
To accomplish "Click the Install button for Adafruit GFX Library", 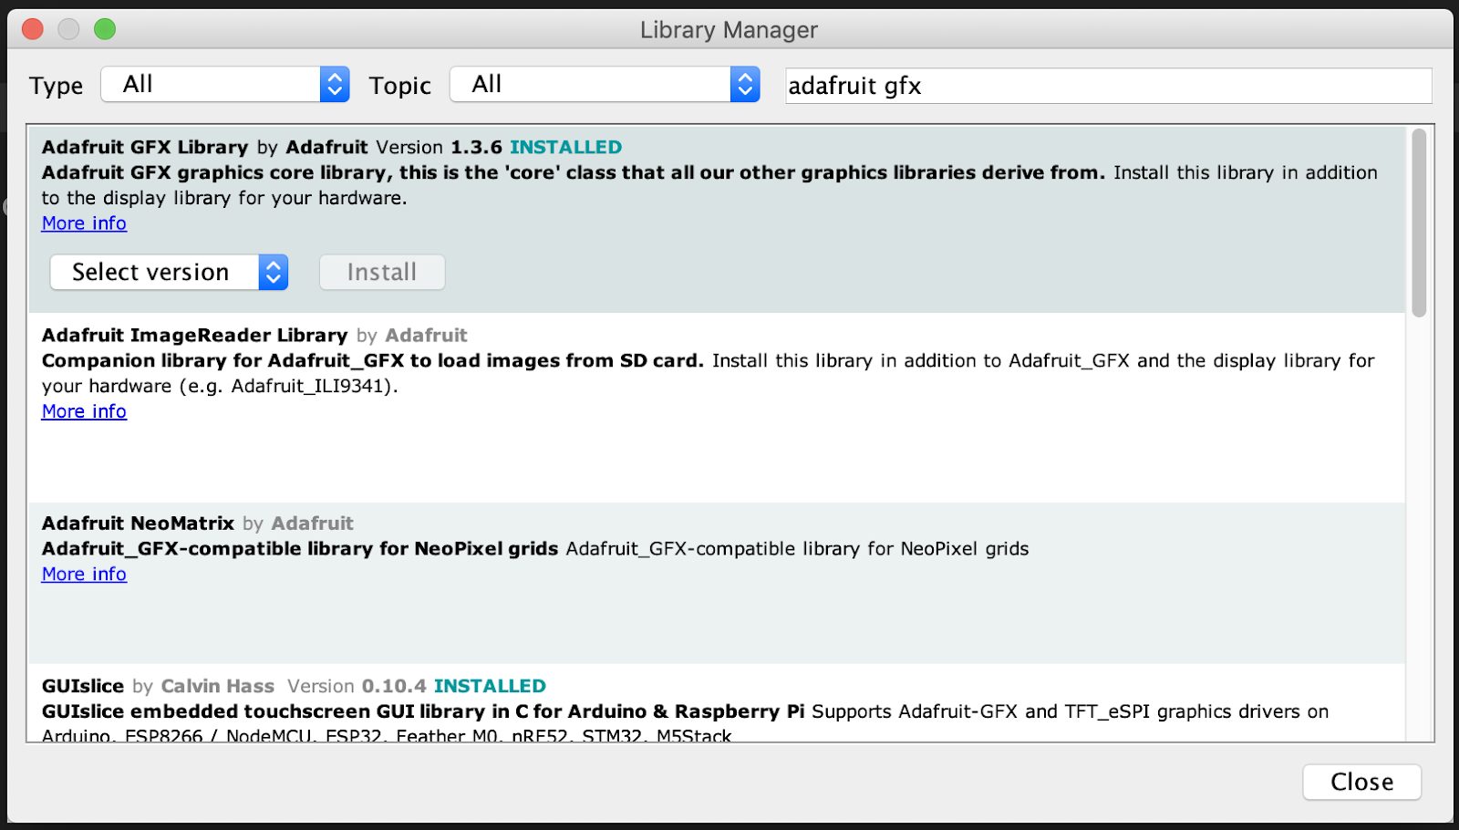I will click(382, 273).
